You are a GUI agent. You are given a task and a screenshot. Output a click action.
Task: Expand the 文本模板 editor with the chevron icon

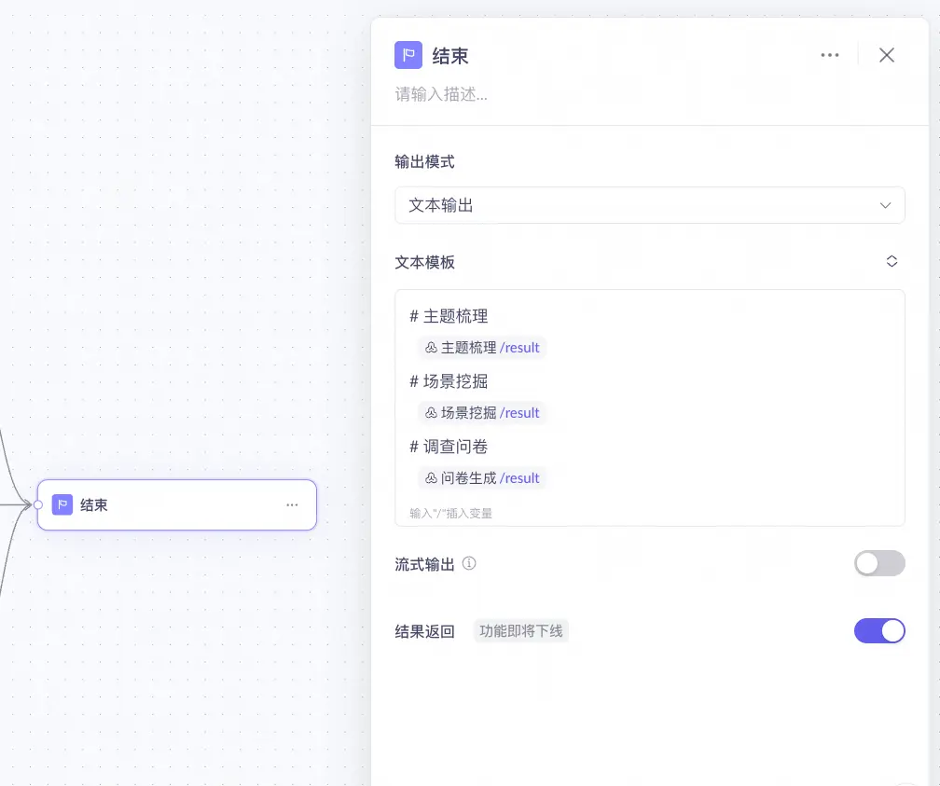(x=892, y=261)
